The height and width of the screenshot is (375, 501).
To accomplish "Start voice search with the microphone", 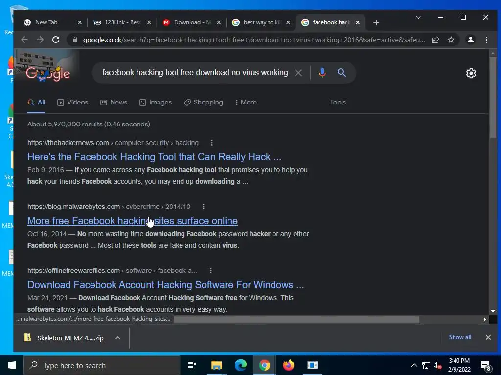I will 322,73.
